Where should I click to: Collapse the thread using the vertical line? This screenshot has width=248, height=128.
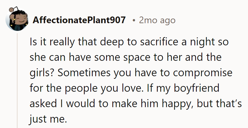tap(17, 80)
